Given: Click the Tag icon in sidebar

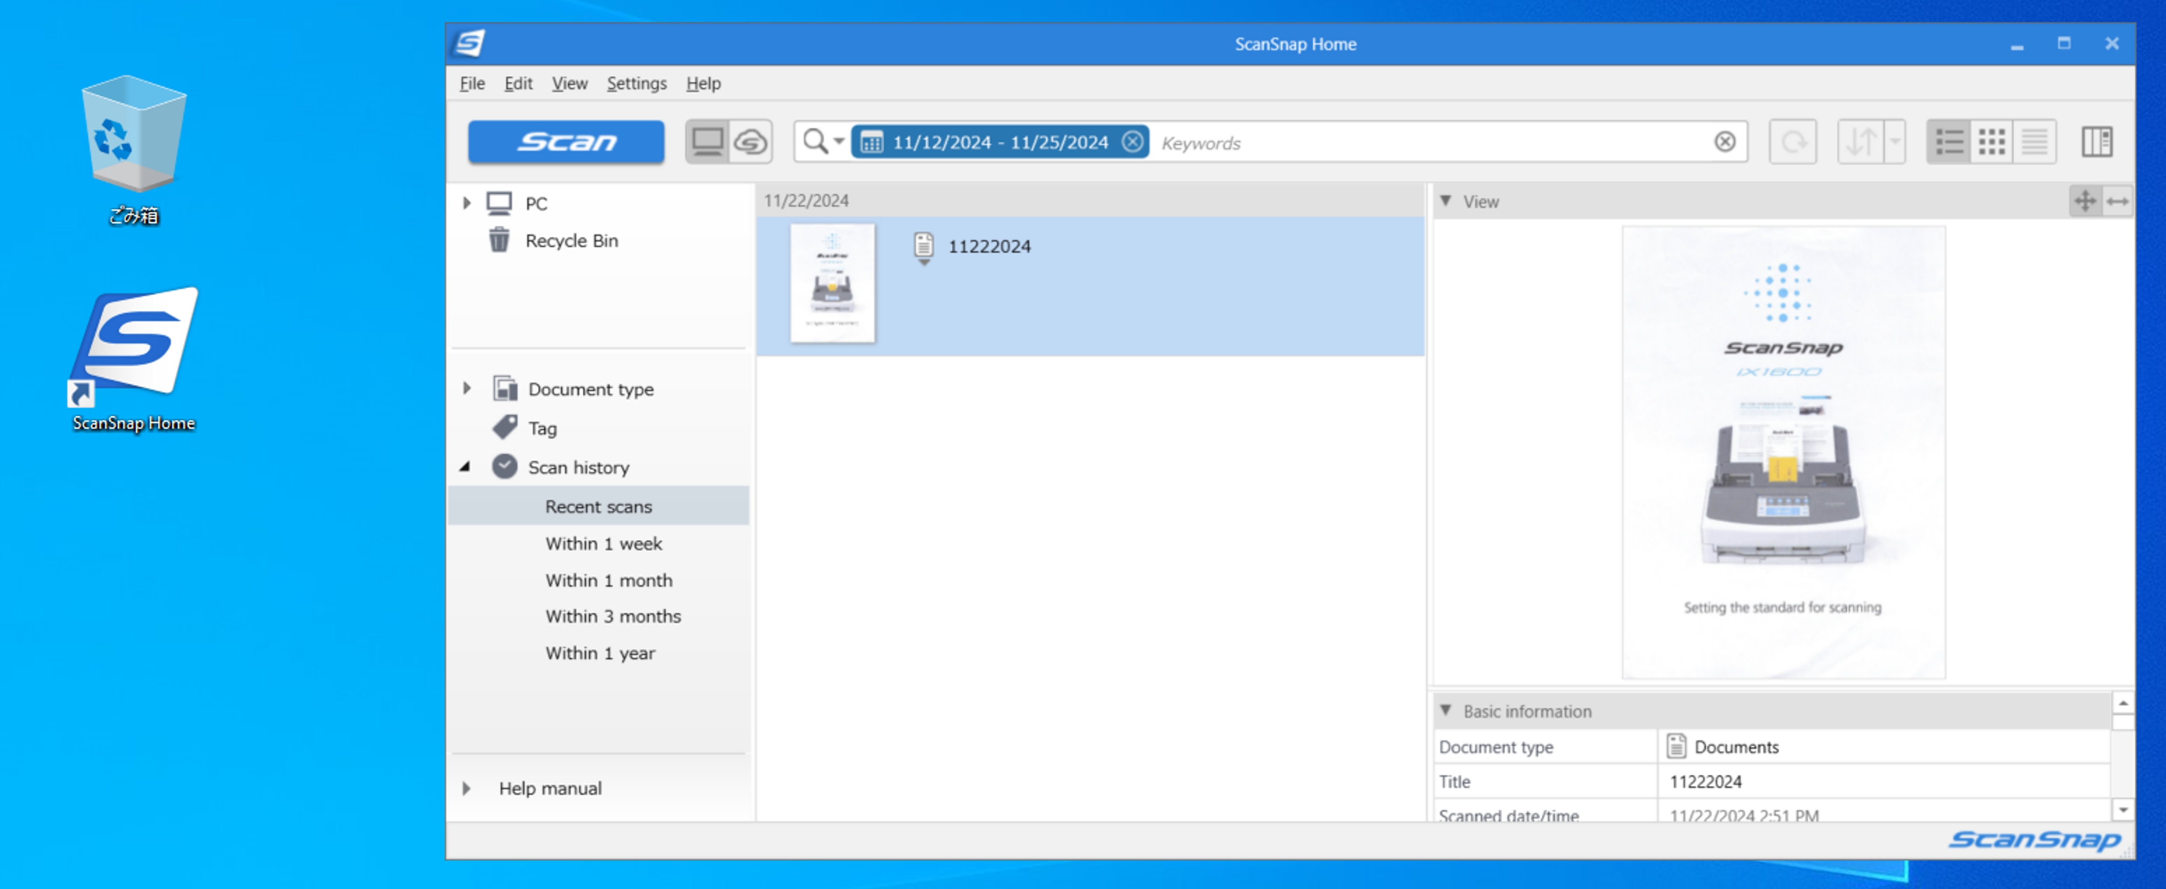Looking at the screenshot, I should coord(505,427).
